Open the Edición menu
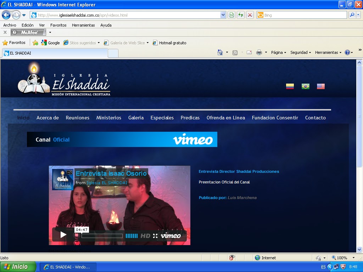This screenshot has height=272, width=363. [28, 25]
